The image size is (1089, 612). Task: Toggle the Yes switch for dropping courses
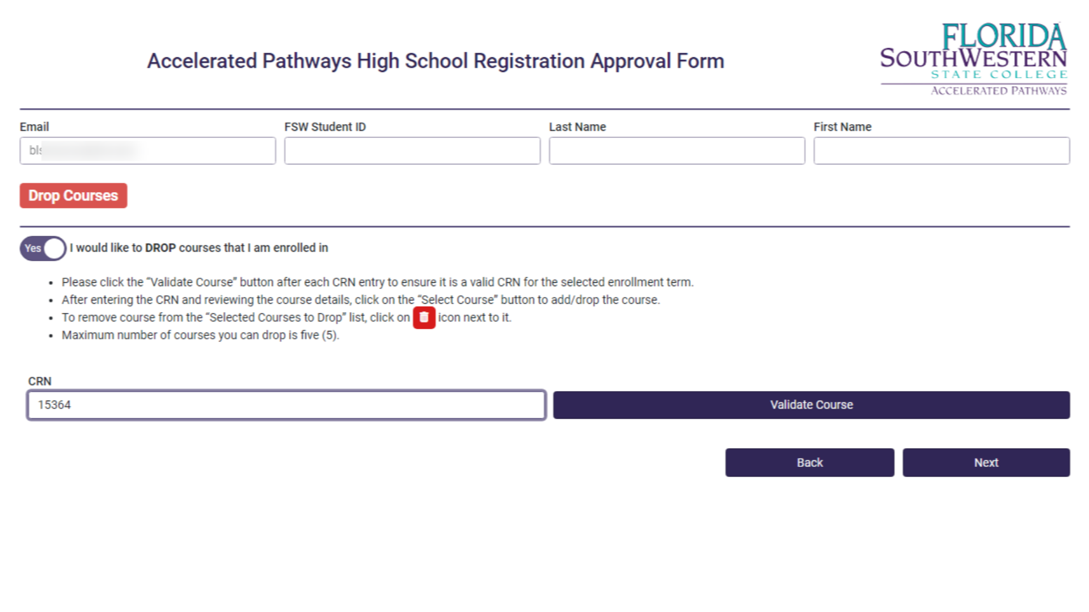click(43, 248)
